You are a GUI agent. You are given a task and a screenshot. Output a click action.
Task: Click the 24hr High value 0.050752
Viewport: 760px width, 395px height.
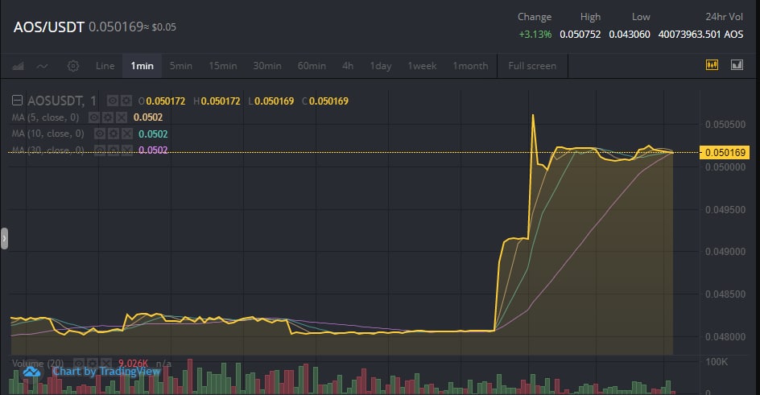tap(580, 35)
